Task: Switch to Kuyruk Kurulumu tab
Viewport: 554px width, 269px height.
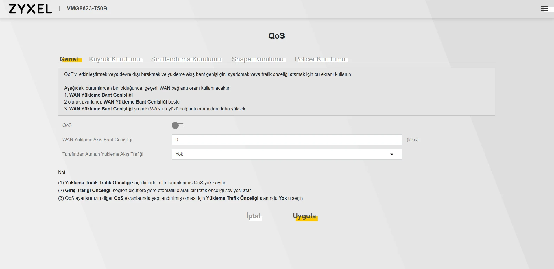Action: (x=115, y=59)
